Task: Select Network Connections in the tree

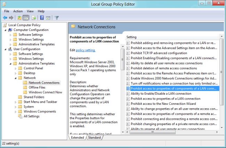Action: pyautogui.click(x=44, y=83)
